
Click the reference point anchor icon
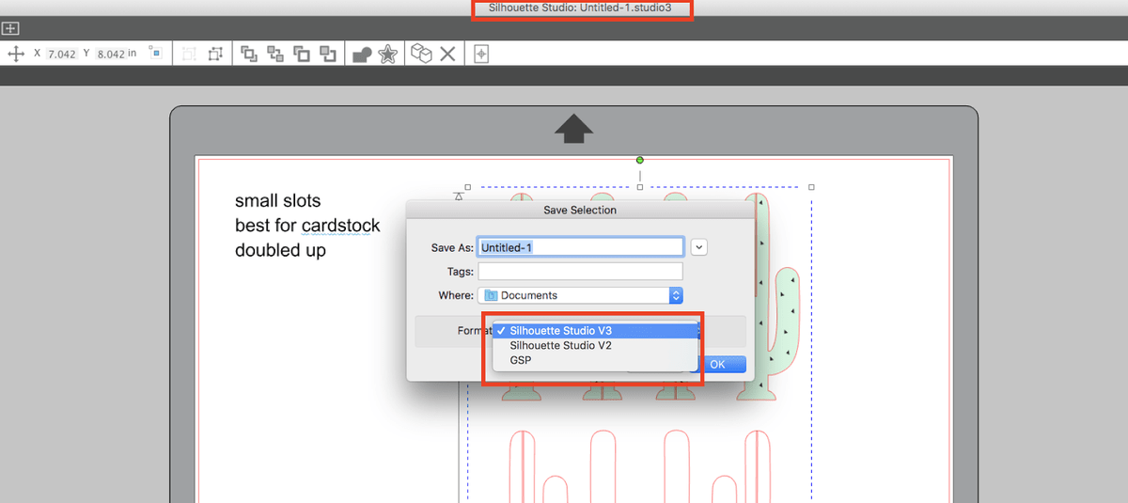tap(155, 54)
